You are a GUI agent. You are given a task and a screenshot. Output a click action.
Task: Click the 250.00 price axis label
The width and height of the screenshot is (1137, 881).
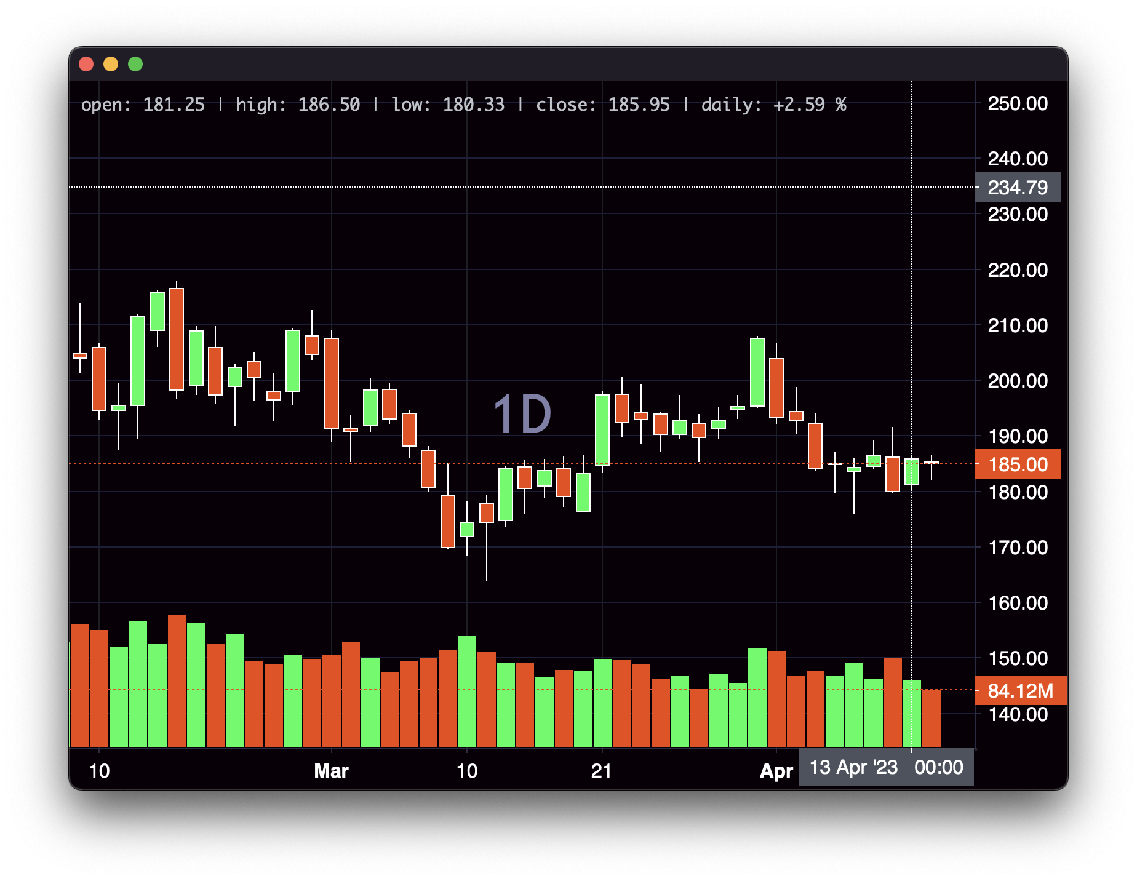(x=1018, y=103)
